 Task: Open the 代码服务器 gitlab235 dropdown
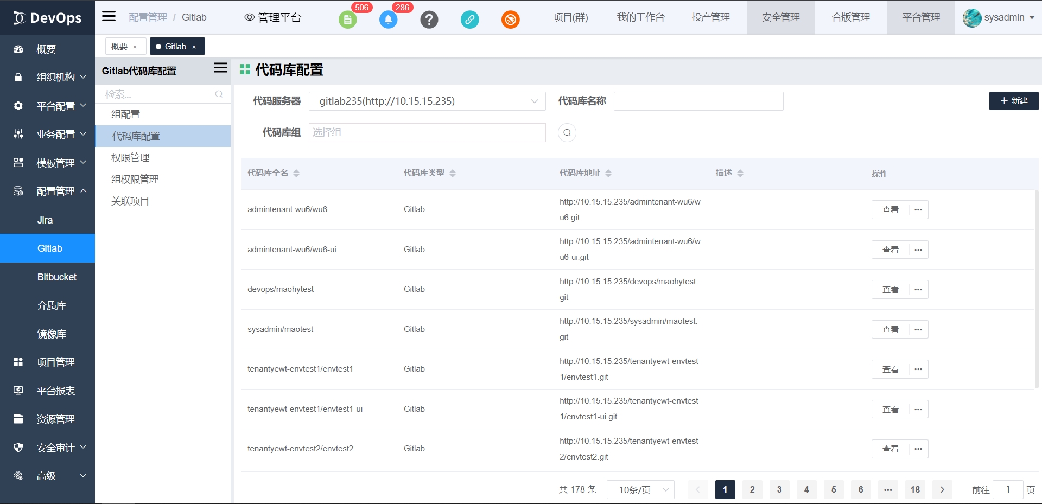tap(427, 101)
